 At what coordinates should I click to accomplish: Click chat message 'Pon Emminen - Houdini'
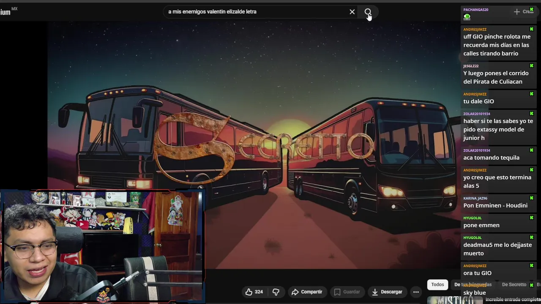tap(495, 206)
